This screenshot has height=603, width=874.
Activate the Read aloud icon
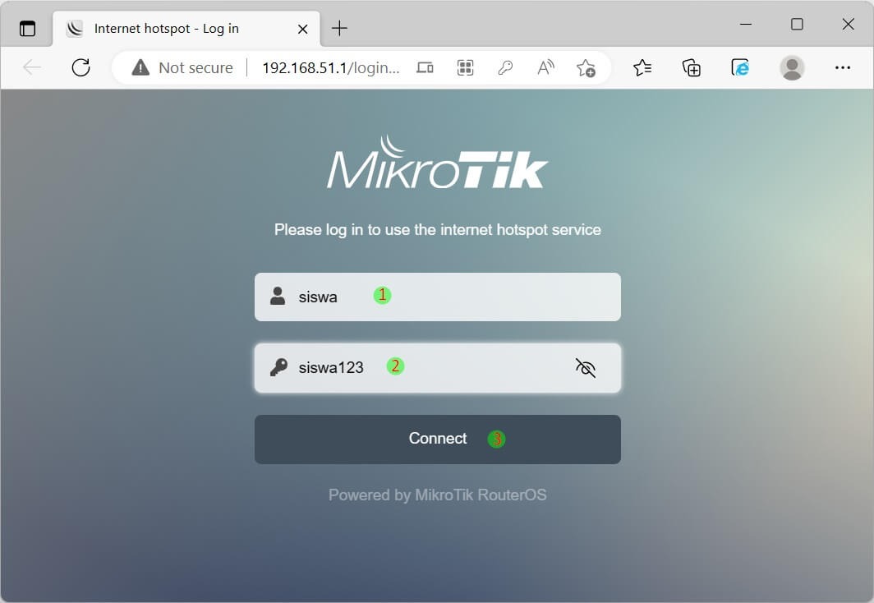click(545, 67)
